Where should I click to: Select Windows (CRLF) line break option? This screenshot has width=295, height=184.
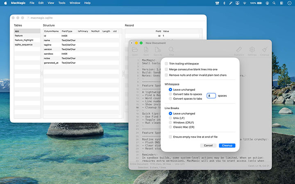coord(170,123)
